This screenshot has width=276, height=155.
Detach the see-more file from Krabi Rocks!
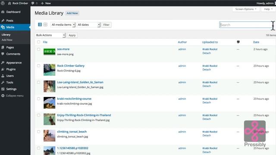point(207,53)
